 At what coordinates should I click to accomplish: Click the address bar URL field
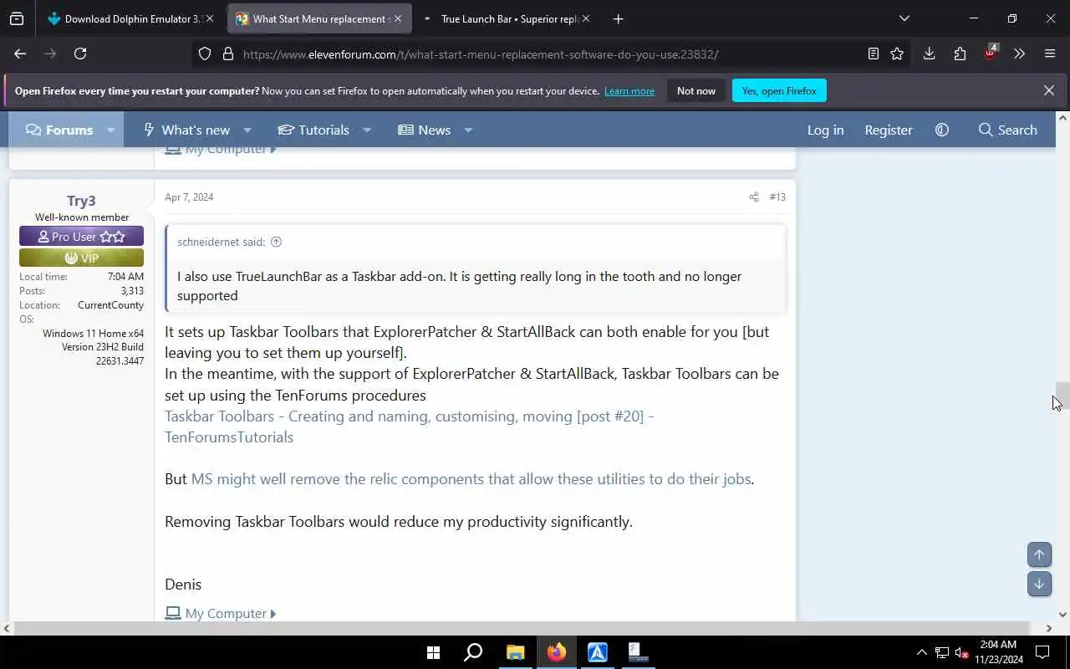point(481,54)
